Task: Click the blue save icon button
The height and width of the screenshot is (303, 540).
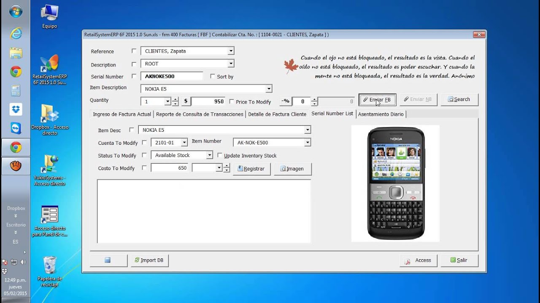Action: pos(108,260)
